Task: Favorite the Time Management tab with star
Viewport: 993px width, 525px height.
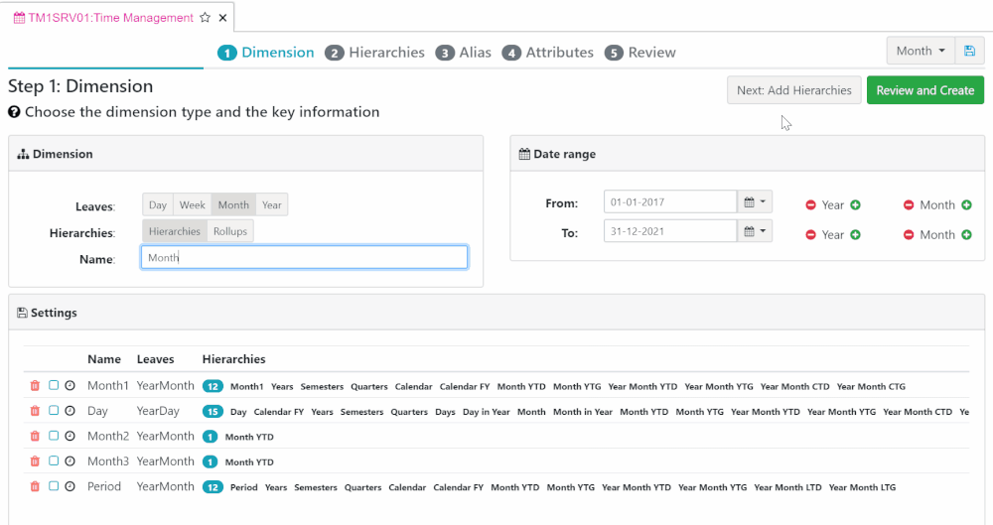Action: tap(205, 18)
